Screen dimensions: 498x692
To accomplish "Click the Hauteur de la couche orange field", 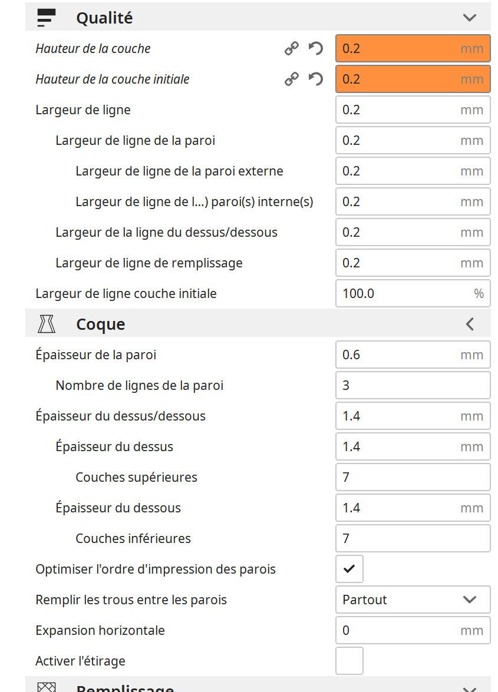I will [413, 48].
